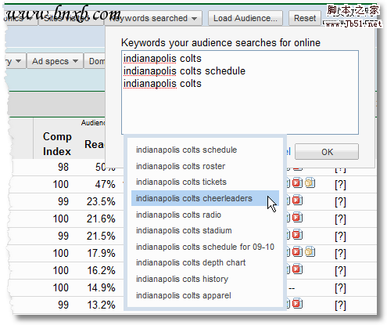
Task: Click the red video icon in the 21.6% row
Action: coord(297,217)
